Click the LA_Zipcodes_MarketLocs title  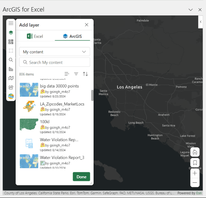(x=62, y=104)
